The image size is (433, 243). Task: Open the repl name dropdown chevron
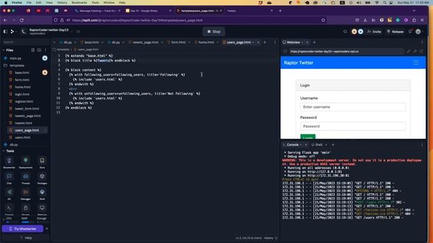(72, 32)
